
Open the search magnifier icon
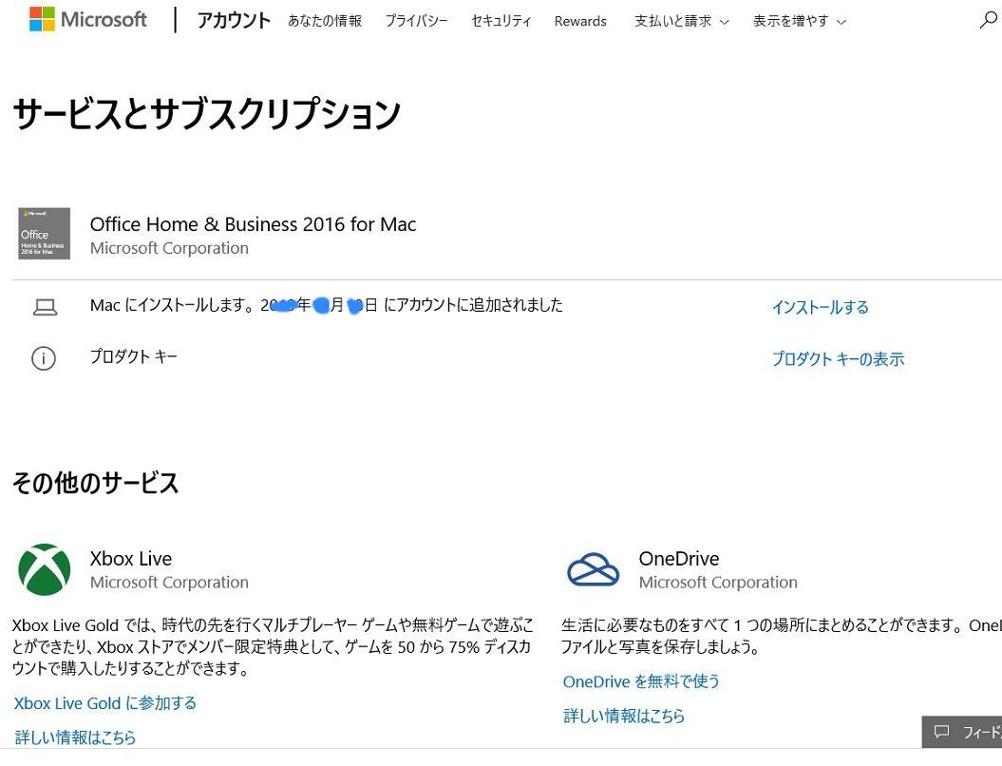tap(988, 20)
